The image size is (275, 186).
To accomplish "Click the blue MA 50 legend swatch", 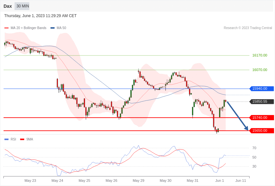I will point(52,28).
